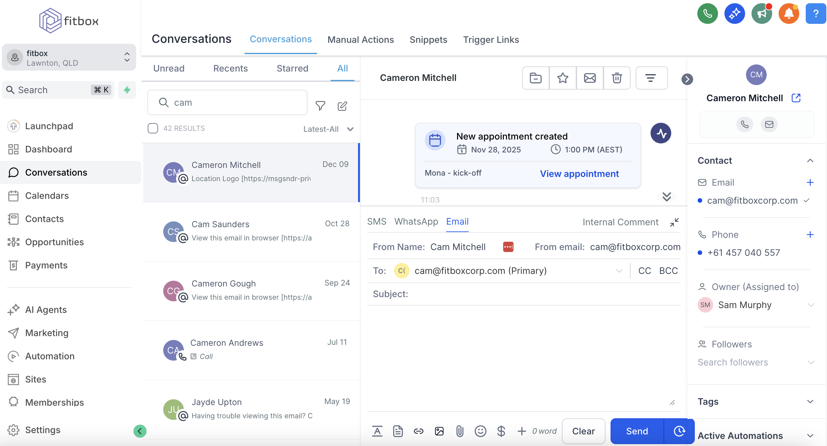Show Starred conversations tab
827x446 pixels.
[x=292, y=68]
